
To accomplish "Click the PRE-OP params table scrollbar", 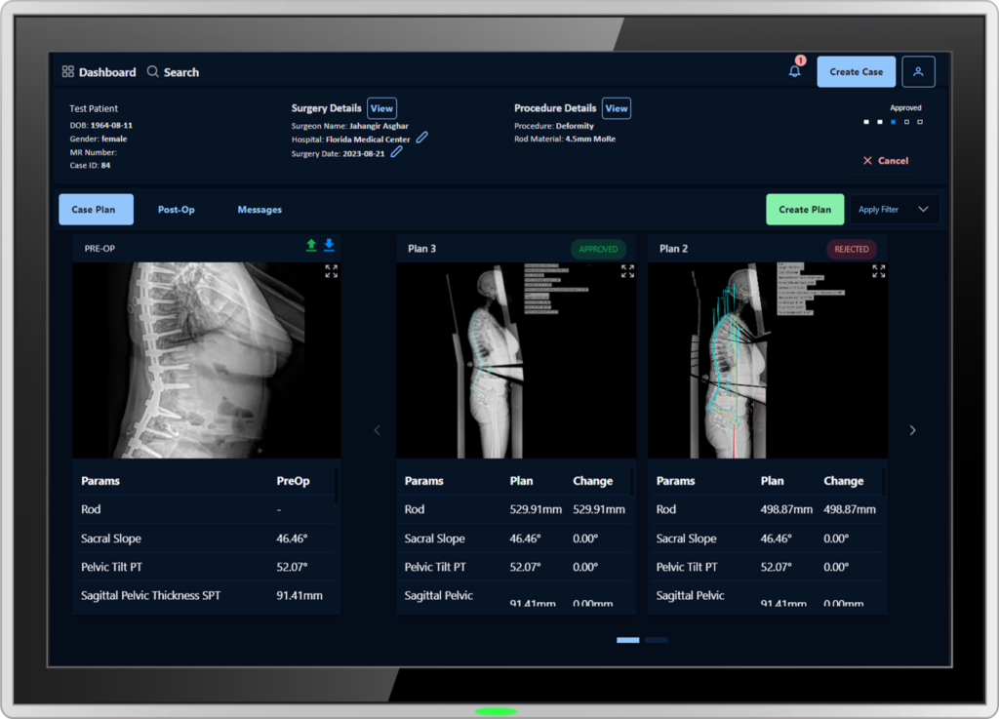I will (336, 486).
